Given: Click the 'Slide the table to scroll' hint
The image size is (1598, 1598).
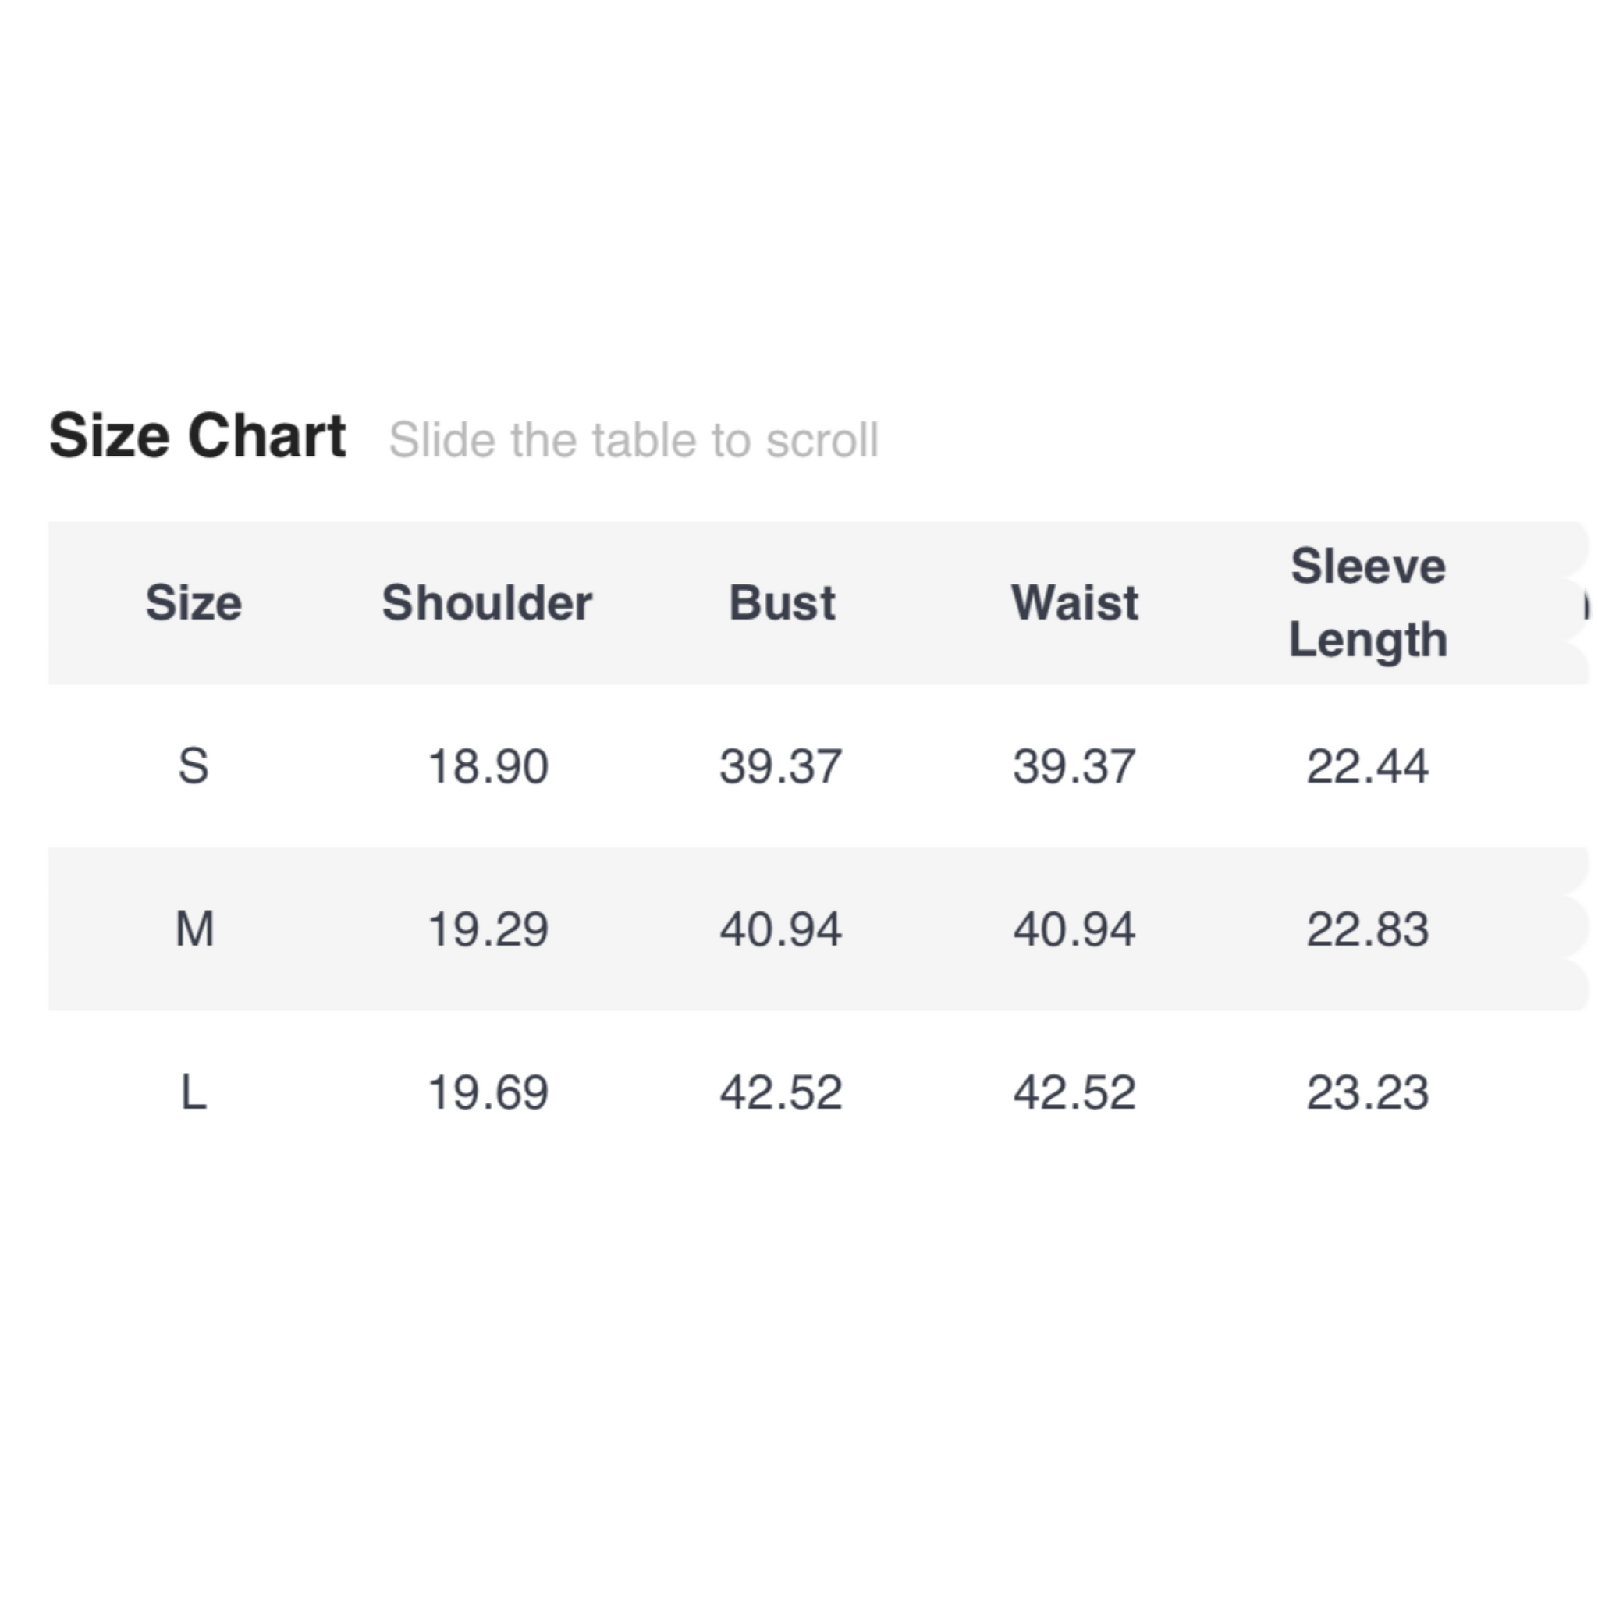Looking at the screenshot, I should pyautogui.click(x=634, y=439).
